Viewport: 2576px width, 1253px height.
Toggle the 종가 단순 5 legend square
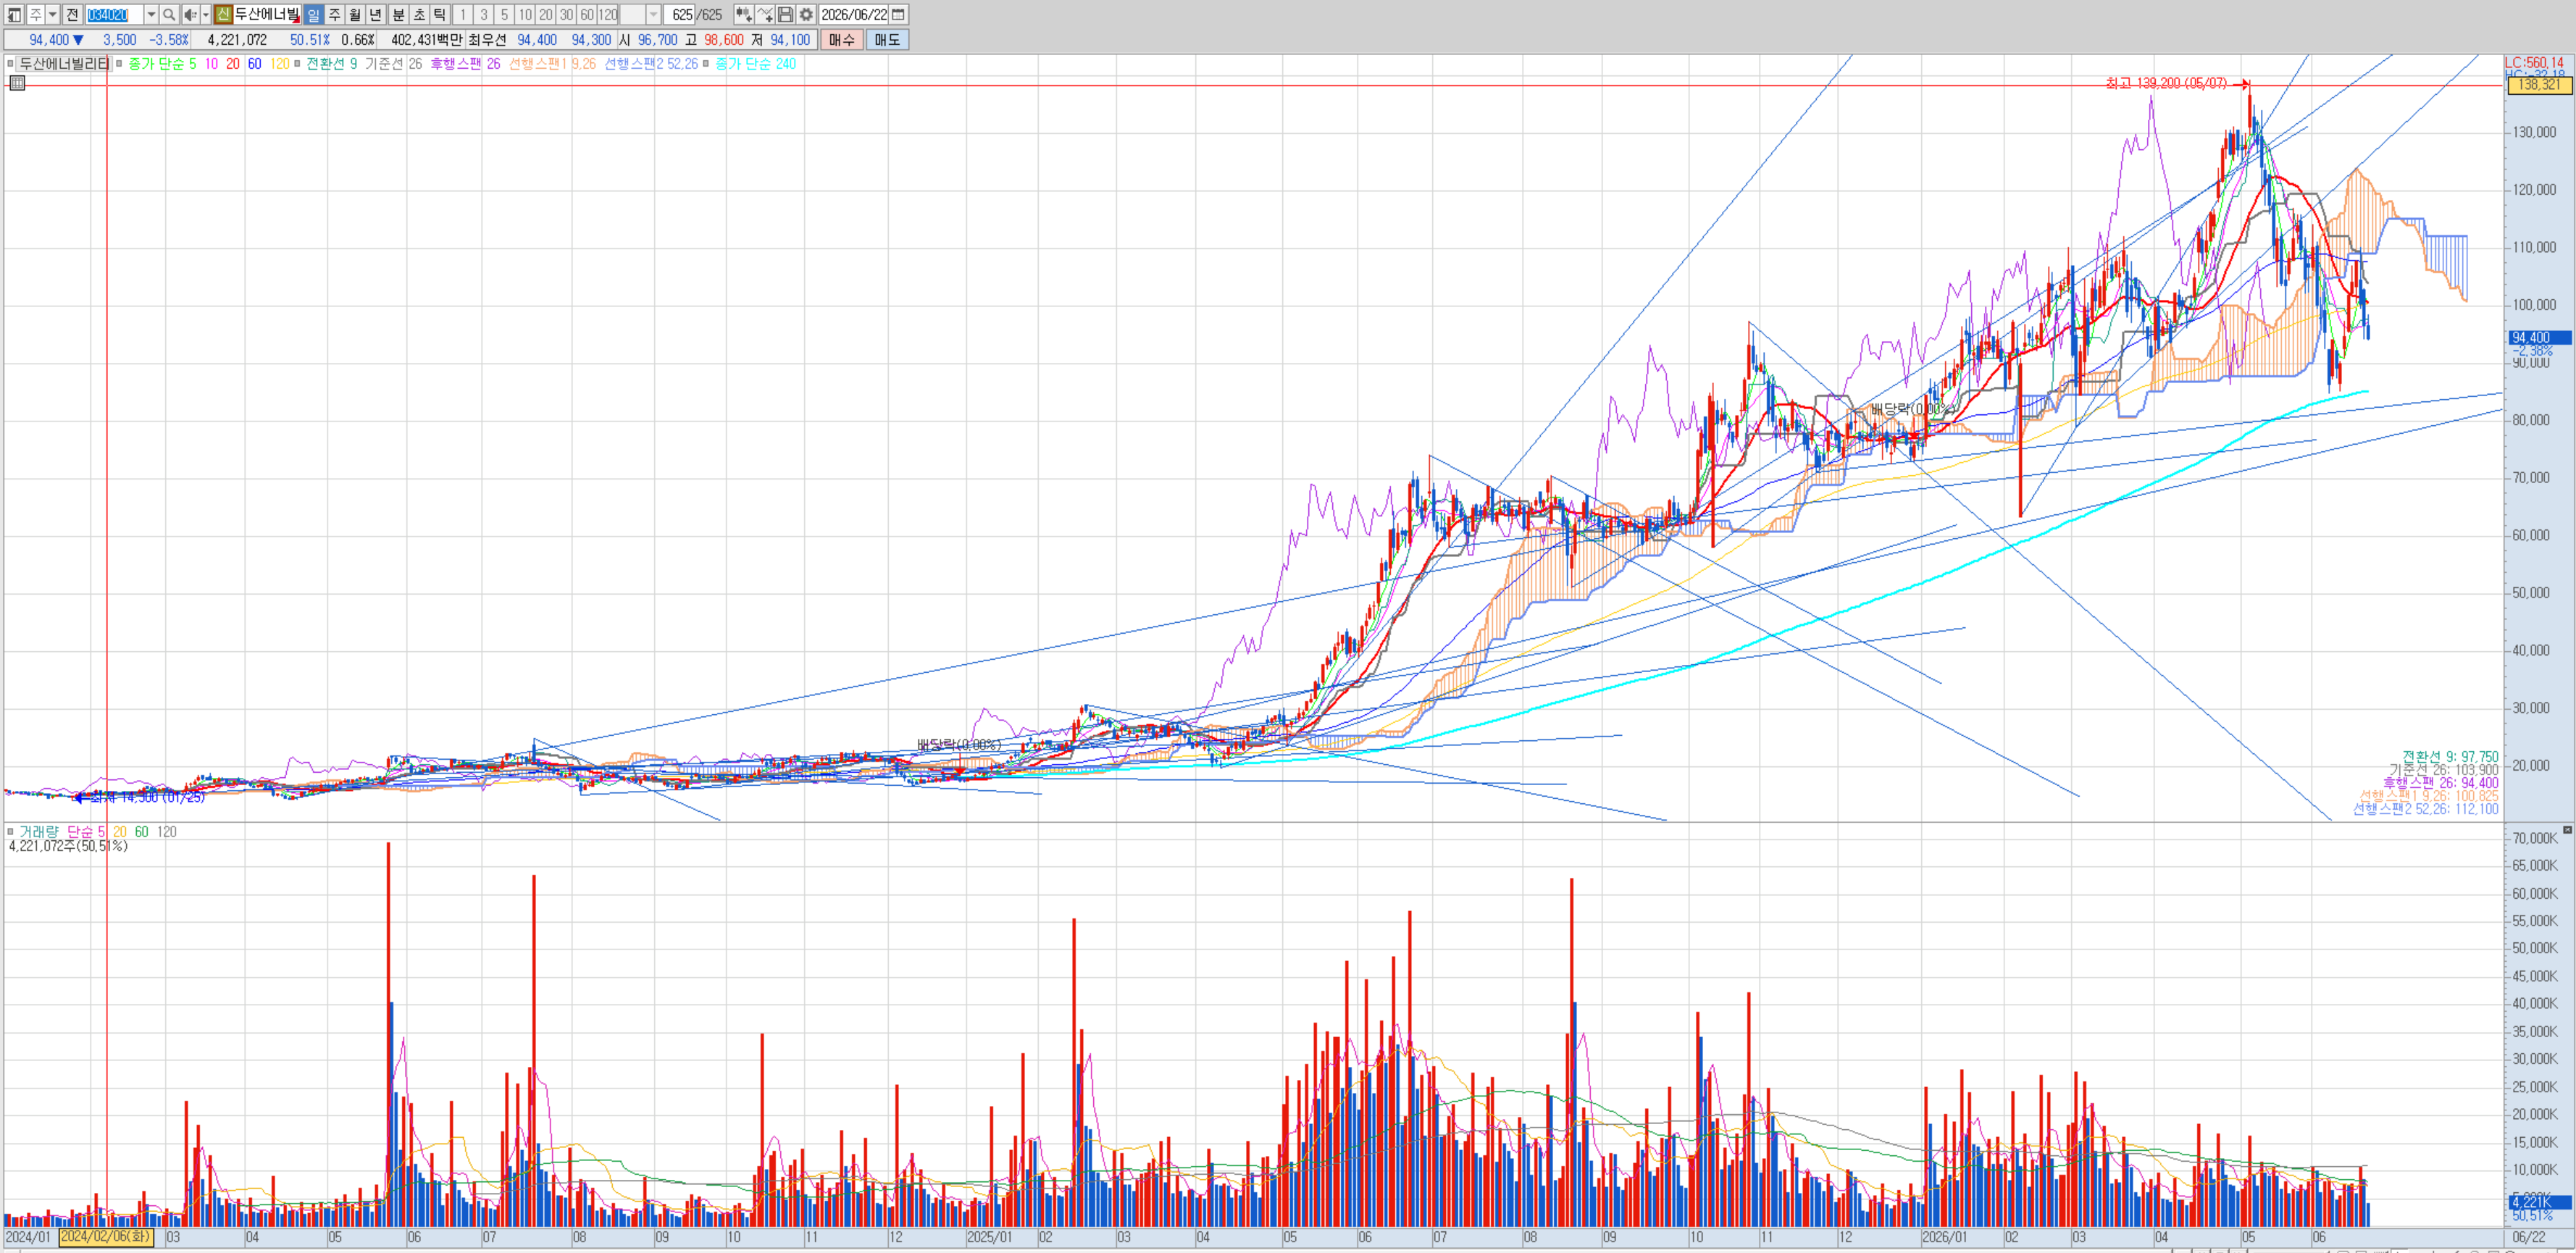click(x=119, y=64)
